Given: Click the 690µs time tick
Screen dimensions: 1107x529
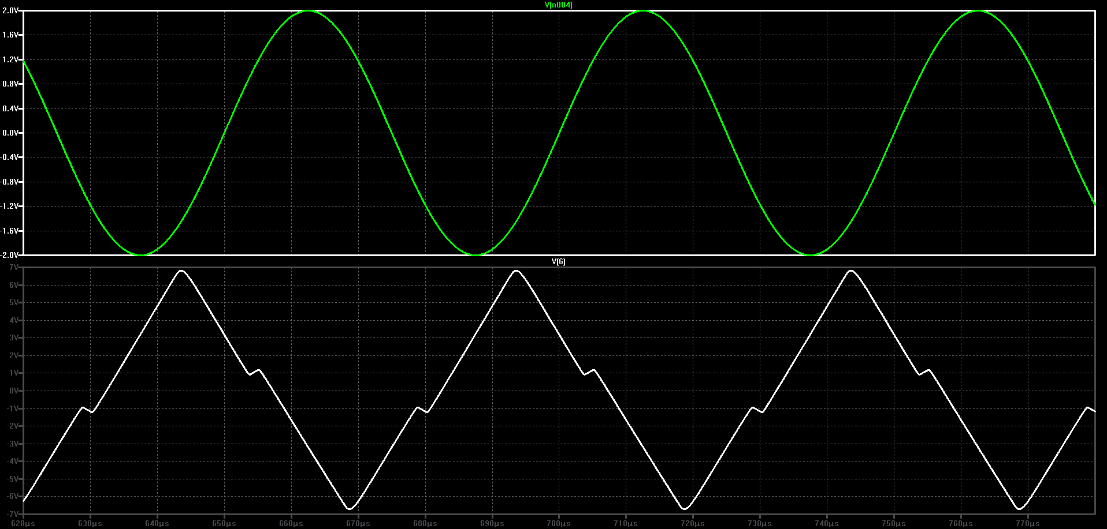Looking at the screenshot, I should 492,524.
